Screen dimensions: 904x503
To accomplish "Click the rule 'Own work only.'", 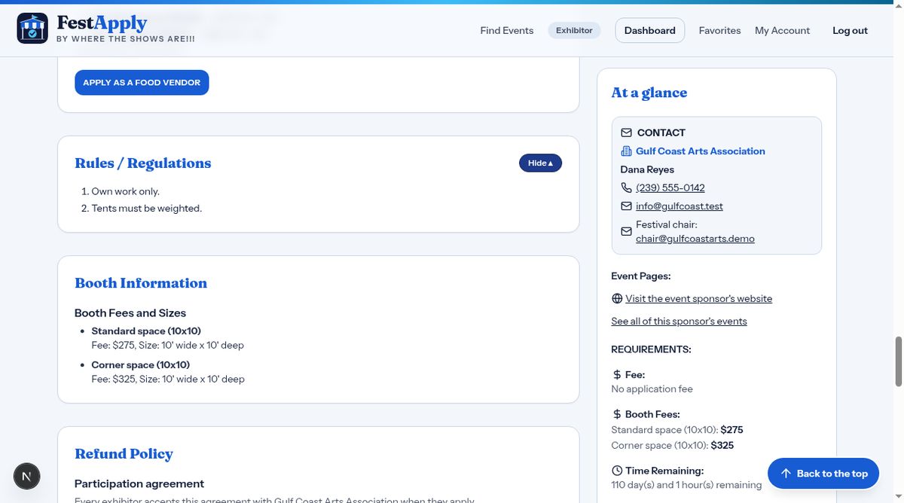I will tap(126, 192).
